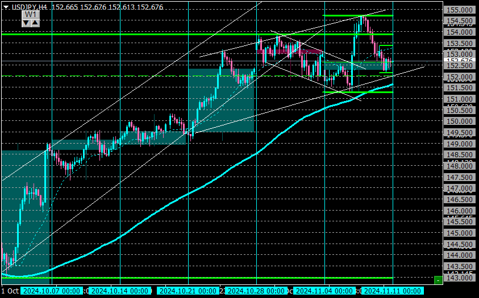This screenshot has height=298, width=479.
Task: Select the 2024.10.28 00:00 date label
Action: point(257,291)
